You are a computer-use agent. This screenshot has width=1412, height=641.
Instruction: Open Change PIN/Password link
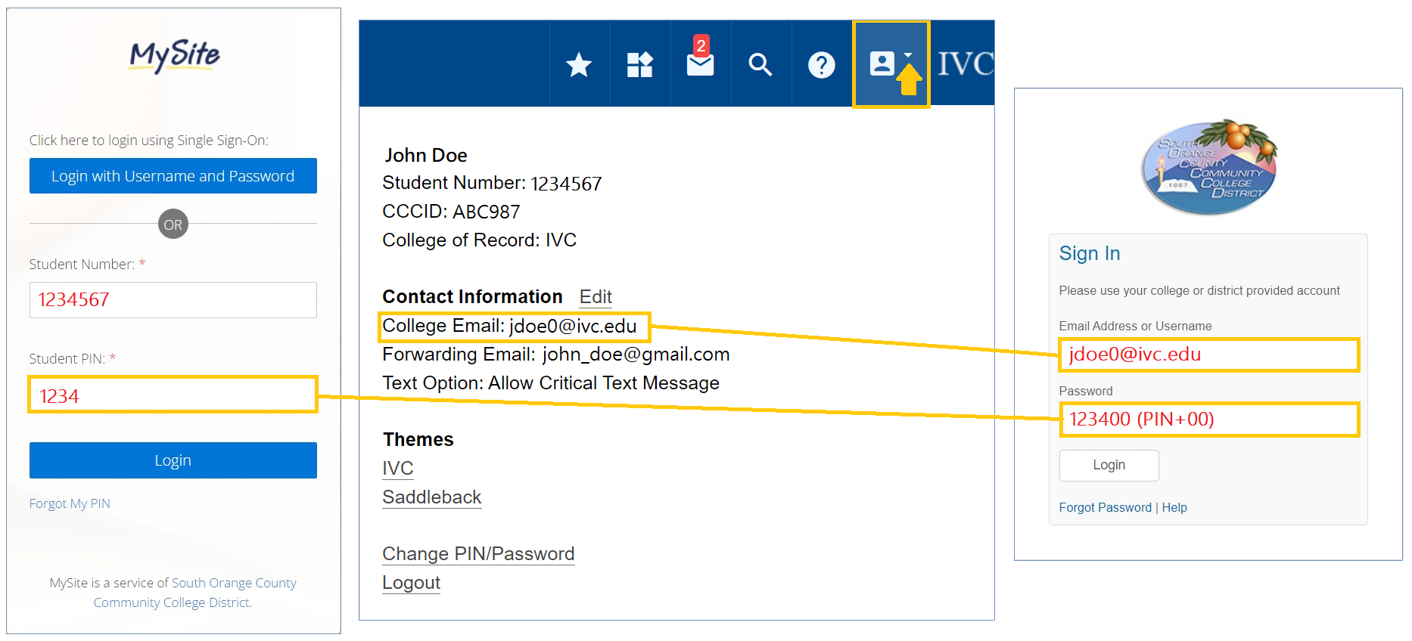tap(478, 554)
